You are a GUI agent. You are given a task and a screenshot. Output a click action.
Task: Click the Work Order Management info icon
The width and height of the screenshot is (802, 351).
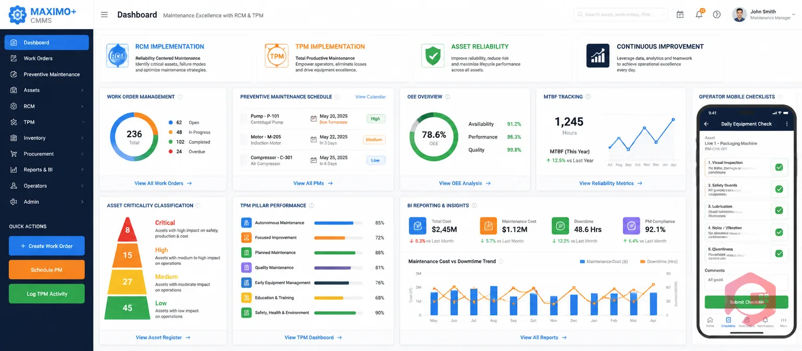(x=180, y=97)
